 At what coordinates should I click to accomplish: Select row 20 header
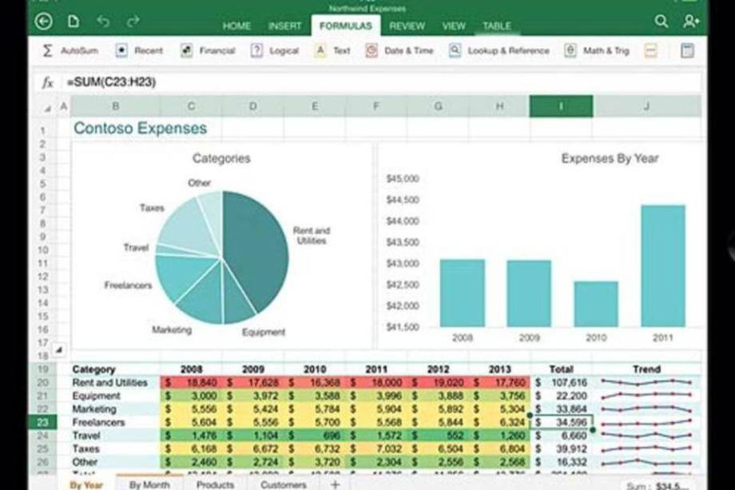[42, 383]
